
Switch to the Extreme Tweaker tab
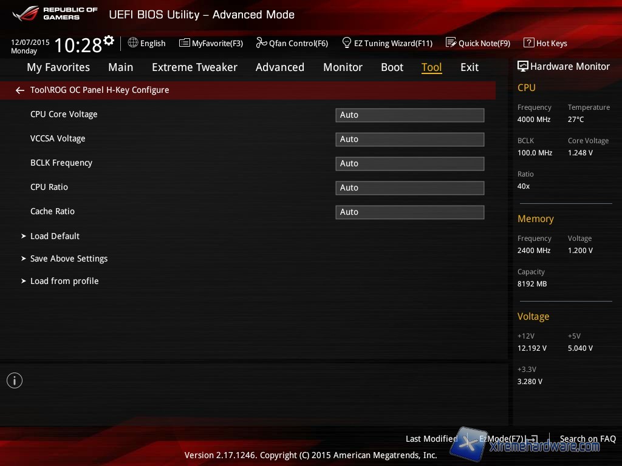click(x=194, y=67)
